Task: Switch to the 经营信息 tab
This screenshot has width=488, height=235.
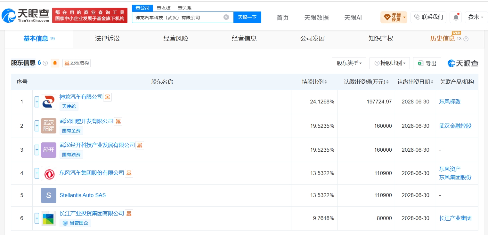Action: click(x=244, y=39)
